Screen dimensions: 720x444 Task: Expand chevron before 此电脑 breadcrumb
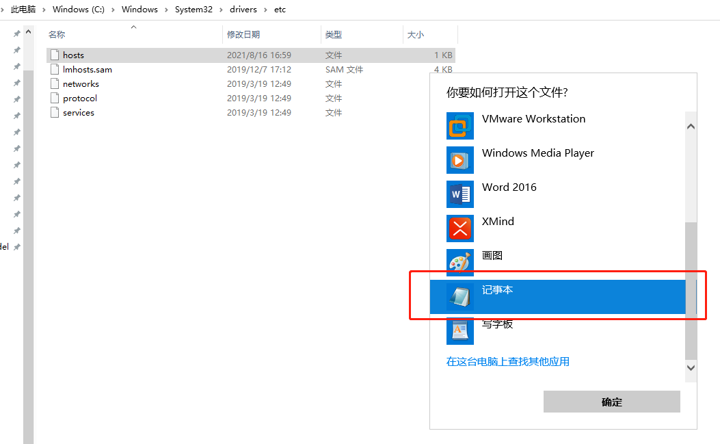2,10
